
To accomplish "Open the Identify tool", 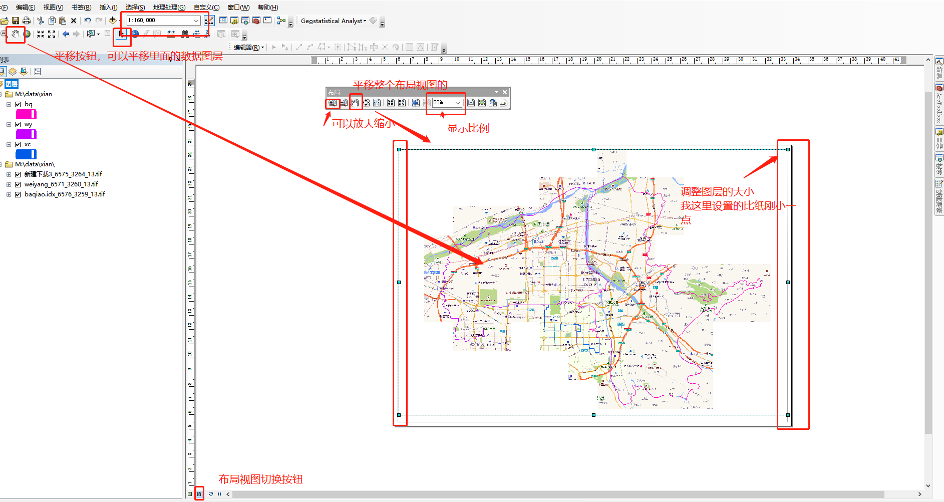I will (135, 34).
